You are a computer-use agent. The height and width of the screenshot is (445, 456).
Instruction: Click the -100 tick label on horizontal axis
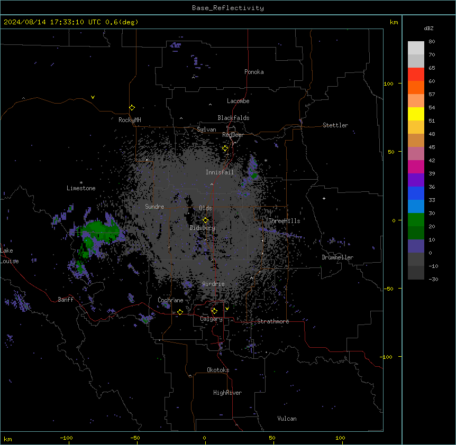[x=66, y=438]
